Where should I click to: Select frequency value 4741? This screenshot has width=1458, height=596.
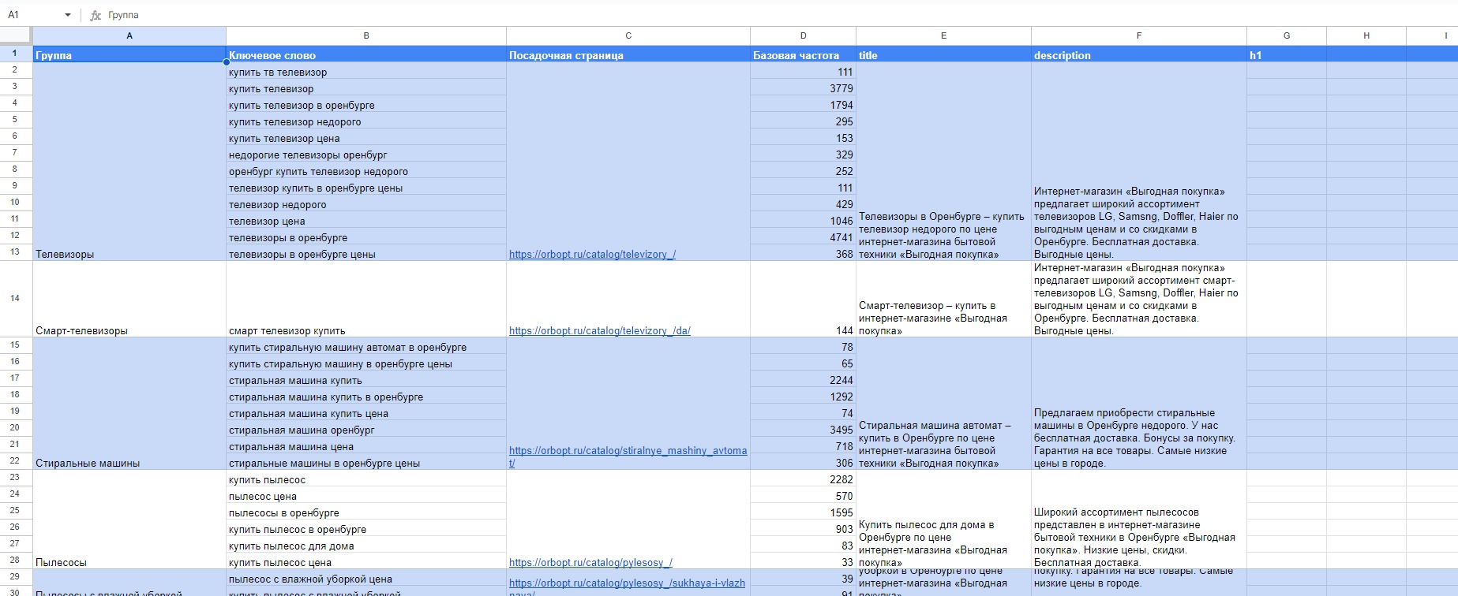804,237
